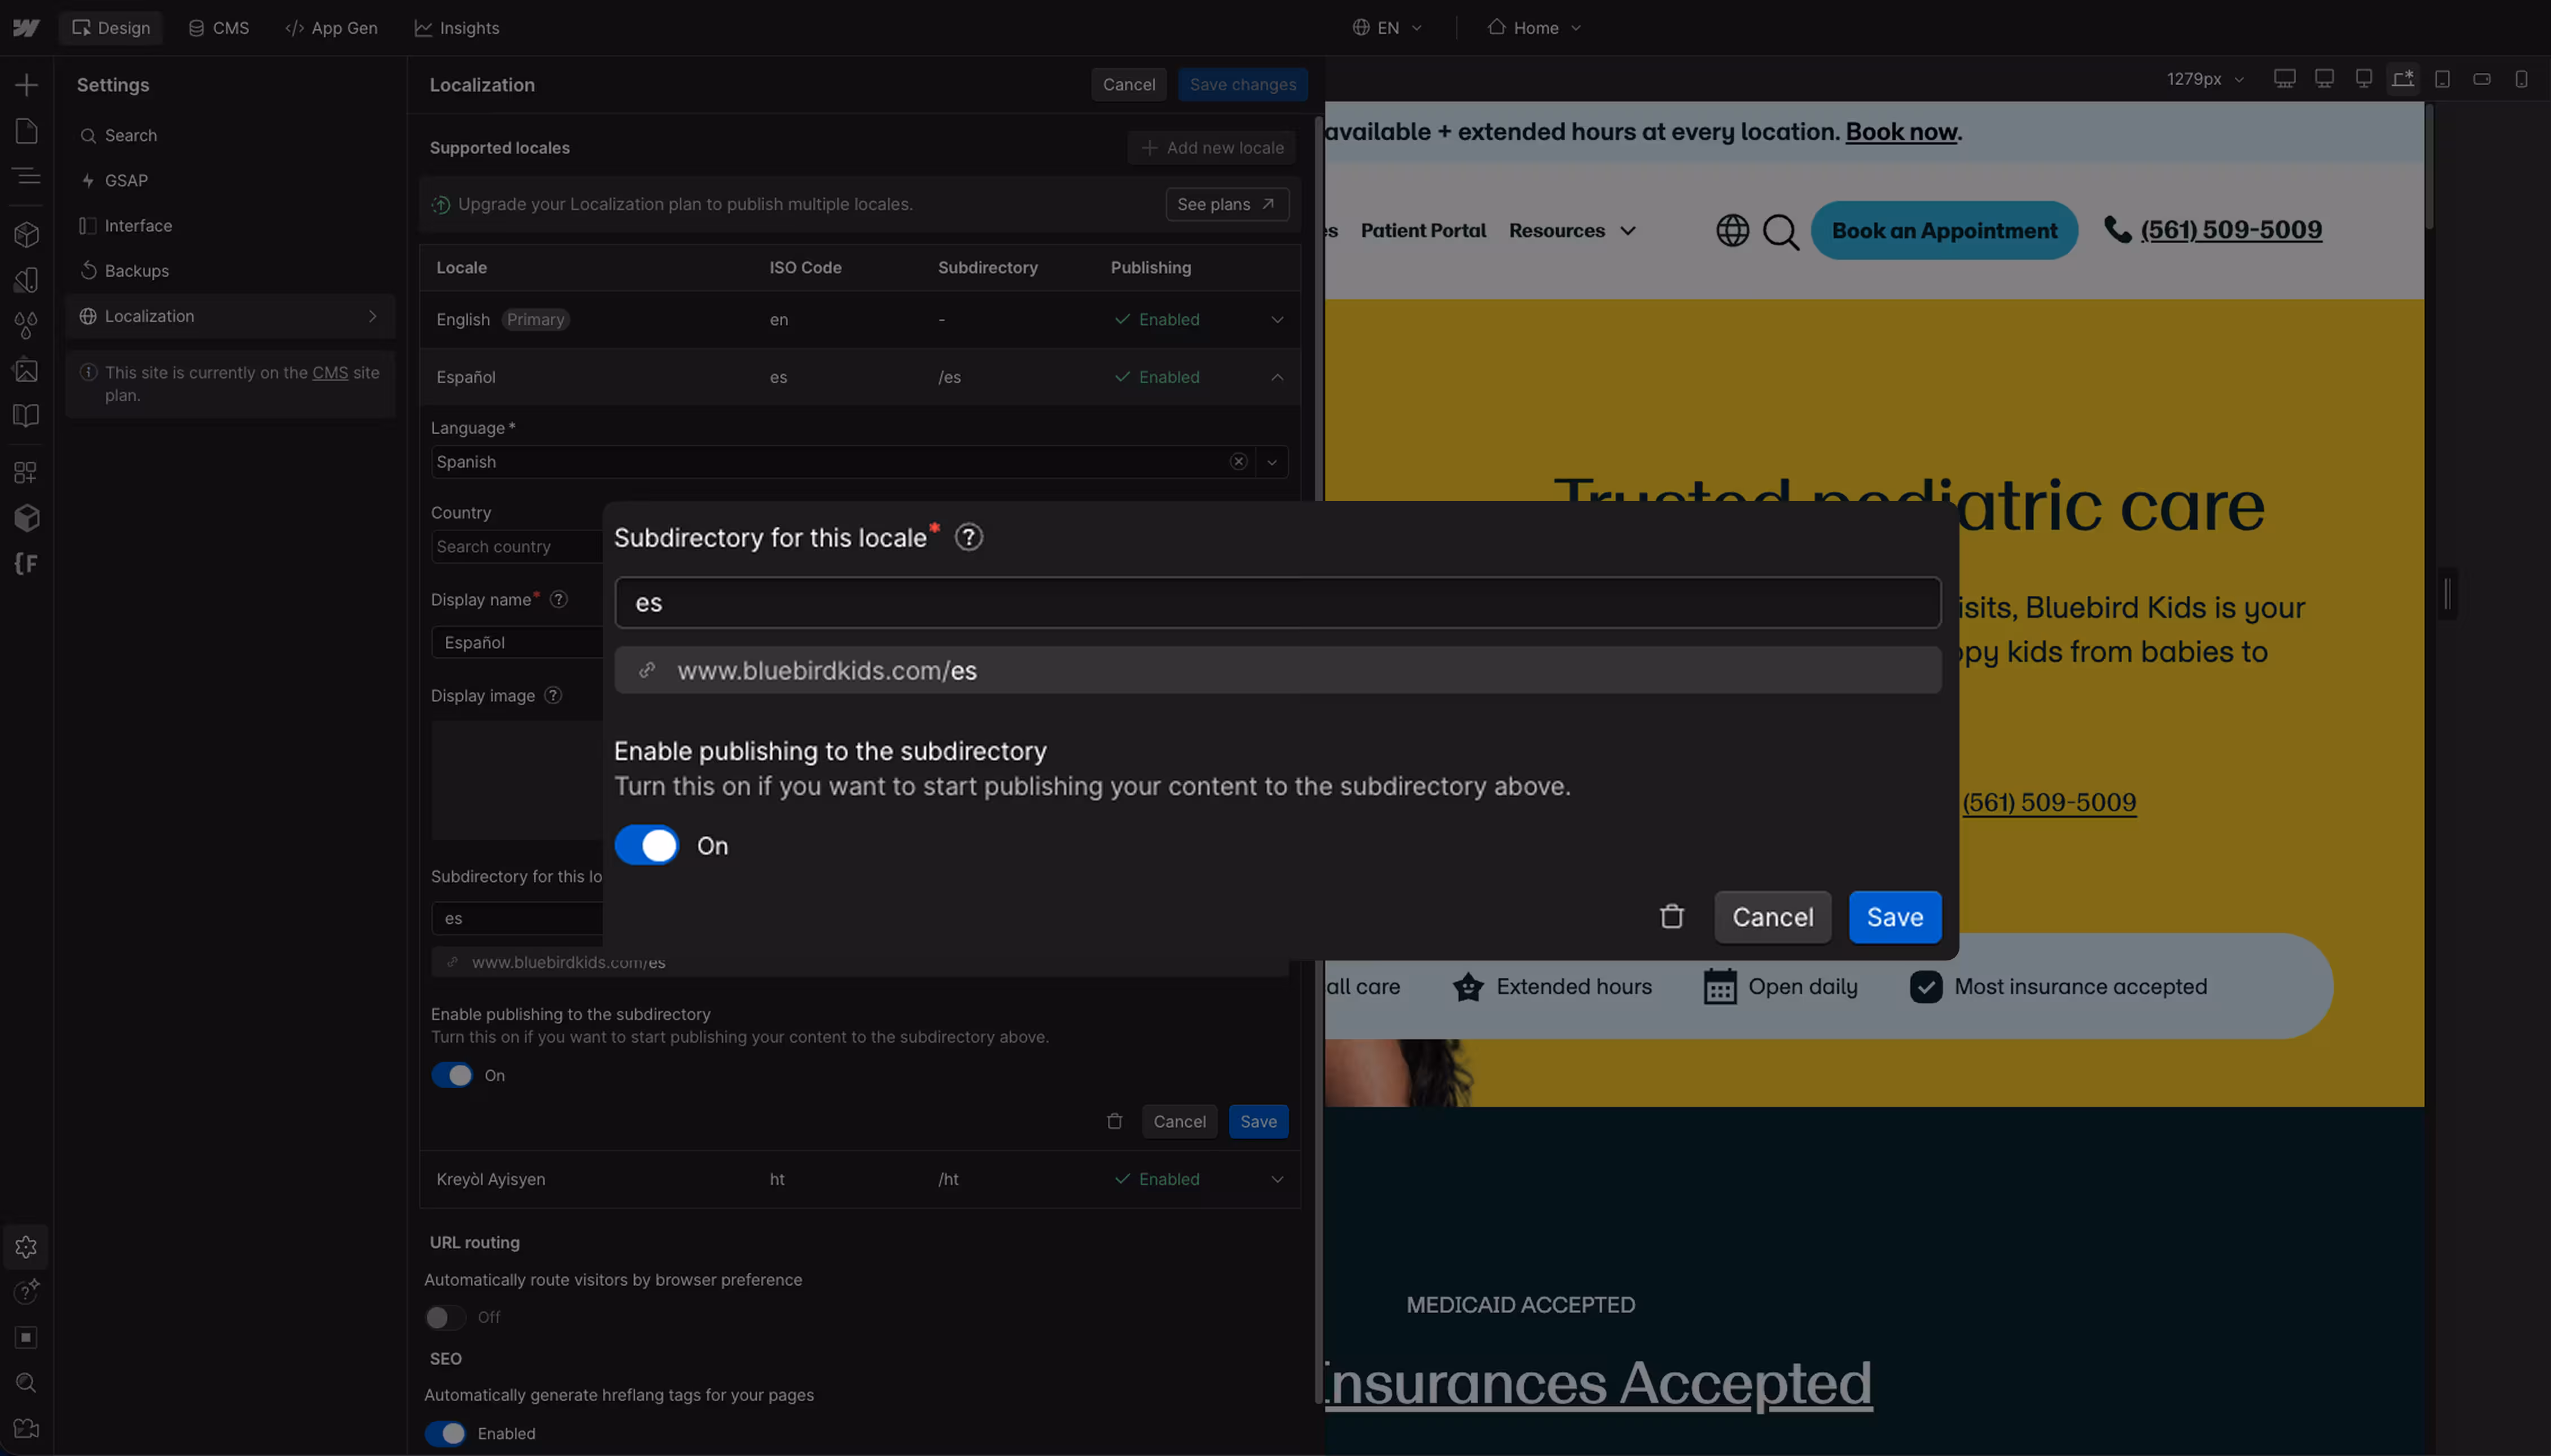The width and height of the screenshot is (2551, 1456).
Task: Open the Assets panel
Action: (26, 370)
